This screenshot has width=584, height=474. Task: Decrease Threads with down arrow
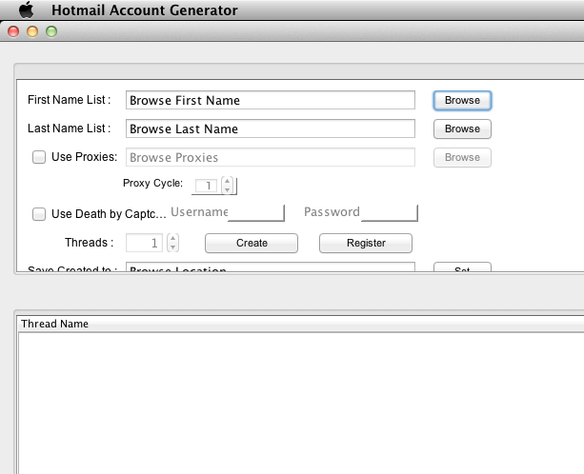tap(172, 247)
